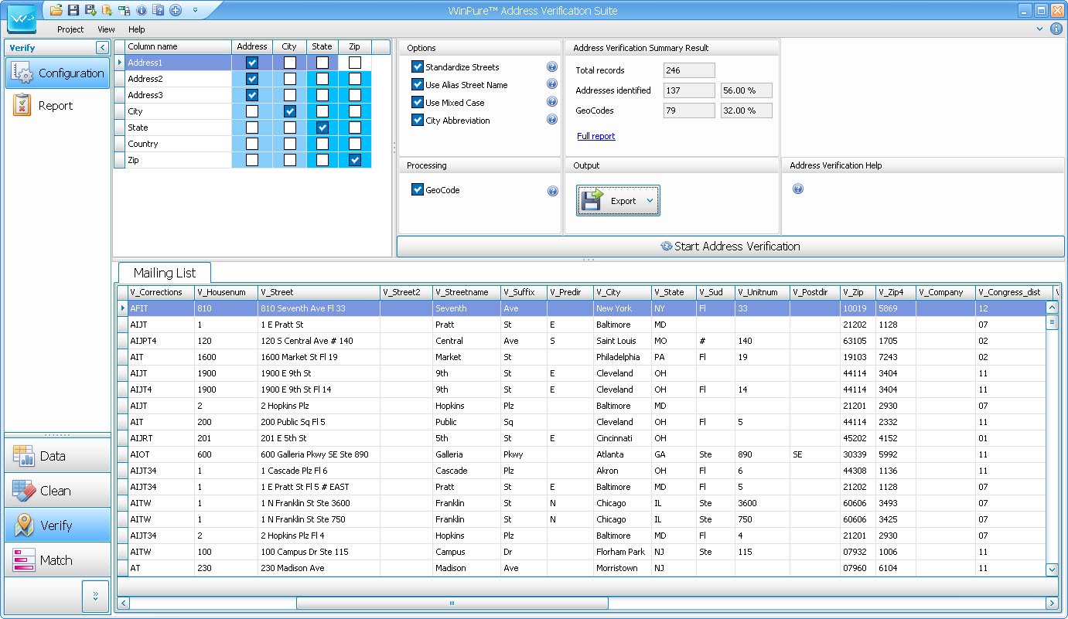The image size is (1068, 619).
Task: Disable the GeoCode processing checkbox
Action: 418,189
